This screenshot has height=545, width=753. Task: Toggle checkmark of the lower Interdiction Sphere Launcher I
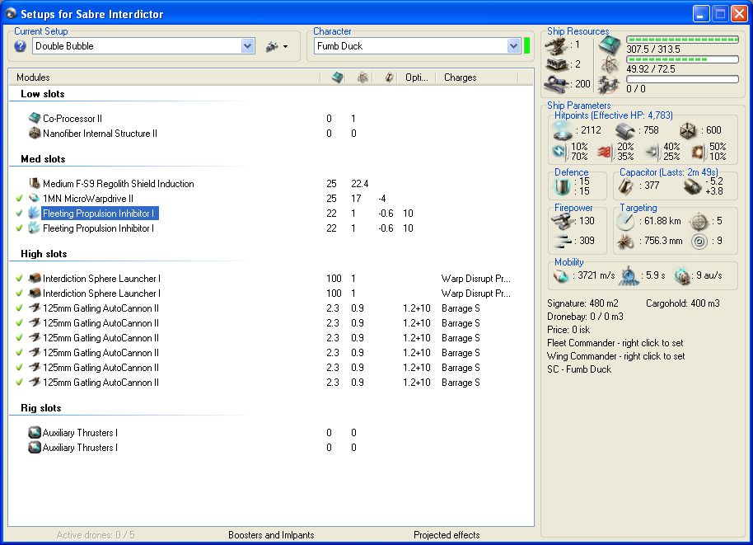point(19,293)
